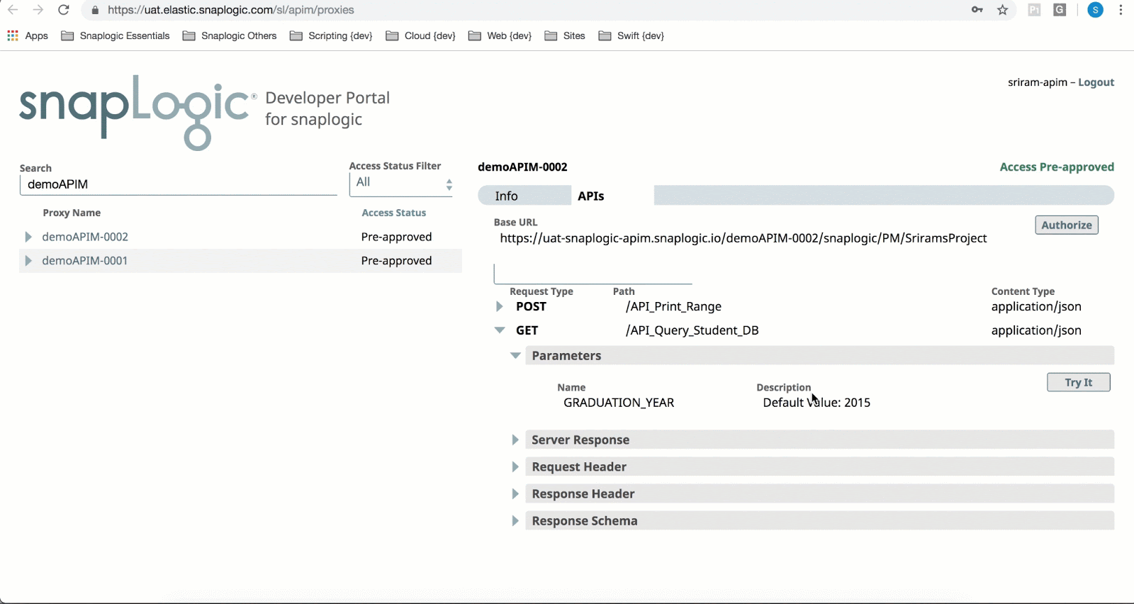This screenshot has height=604, width=1134.
Task: Open Cloud {dev} bookmark folder
Action: 421,35
